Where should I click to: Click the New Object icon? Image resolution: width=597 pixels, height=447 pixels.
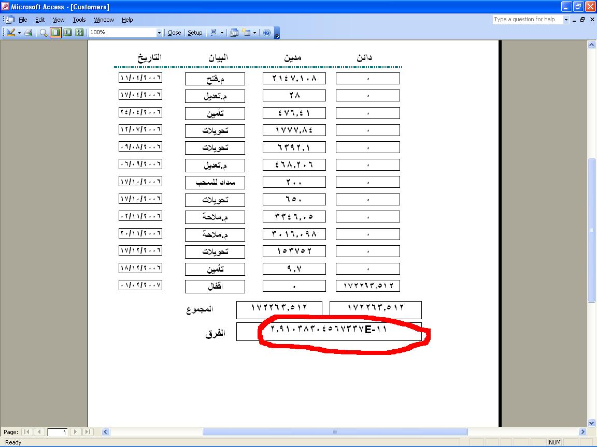point(245,33)
